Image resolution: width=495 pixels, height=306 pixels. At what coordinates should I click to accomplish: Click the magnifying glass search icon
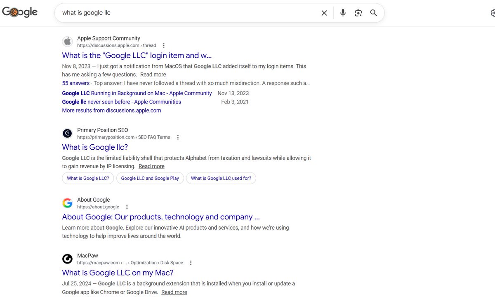(373, 13)
